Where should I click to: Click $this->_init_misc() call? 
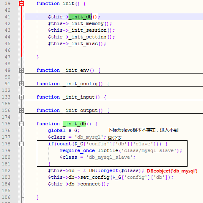pyautogui.click(x=77, y=43)
